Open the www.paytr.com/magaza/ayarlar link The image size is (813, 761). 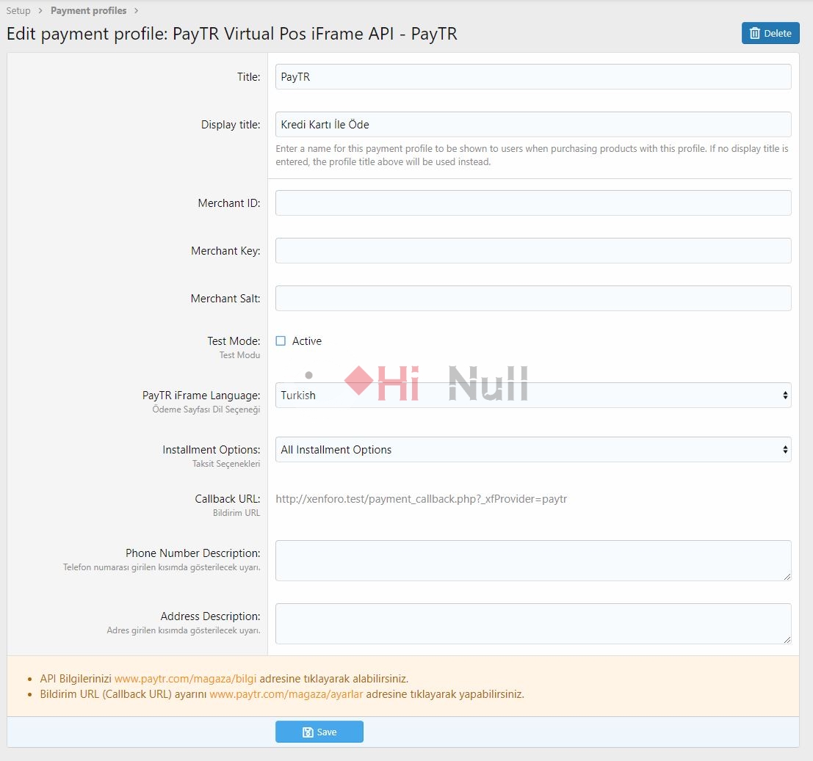tap(286, 694)
